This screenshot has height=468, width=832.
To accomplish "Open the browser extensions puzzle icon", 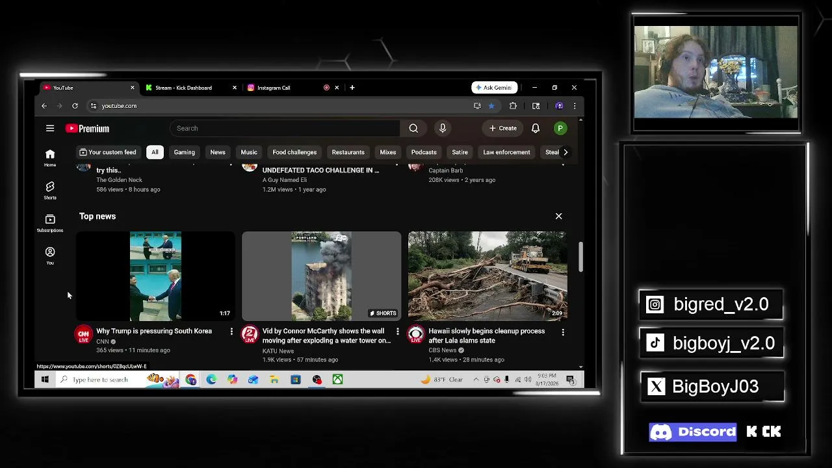I will coord(513,105).
